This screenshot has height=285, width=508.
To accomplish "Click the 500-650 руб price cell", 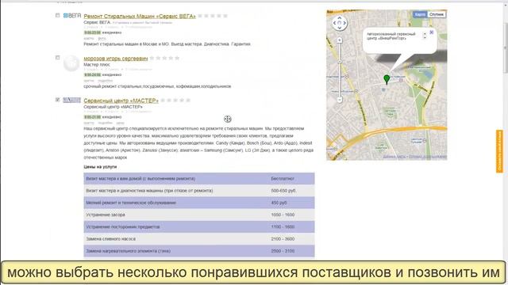I will click(283, 191).
